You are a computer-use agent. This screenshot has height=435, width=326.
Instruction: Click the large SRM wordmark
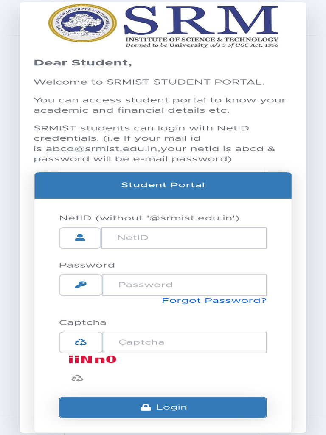201,21
